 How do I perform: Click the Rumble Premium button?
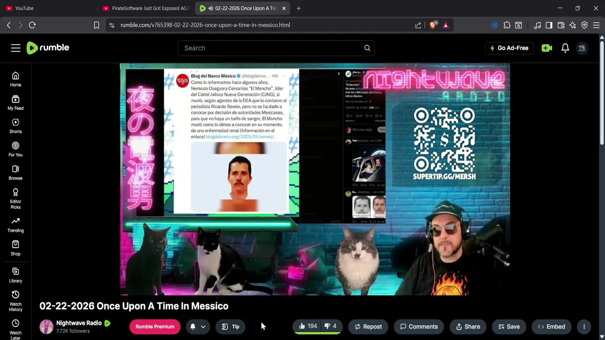click(155, 326)
